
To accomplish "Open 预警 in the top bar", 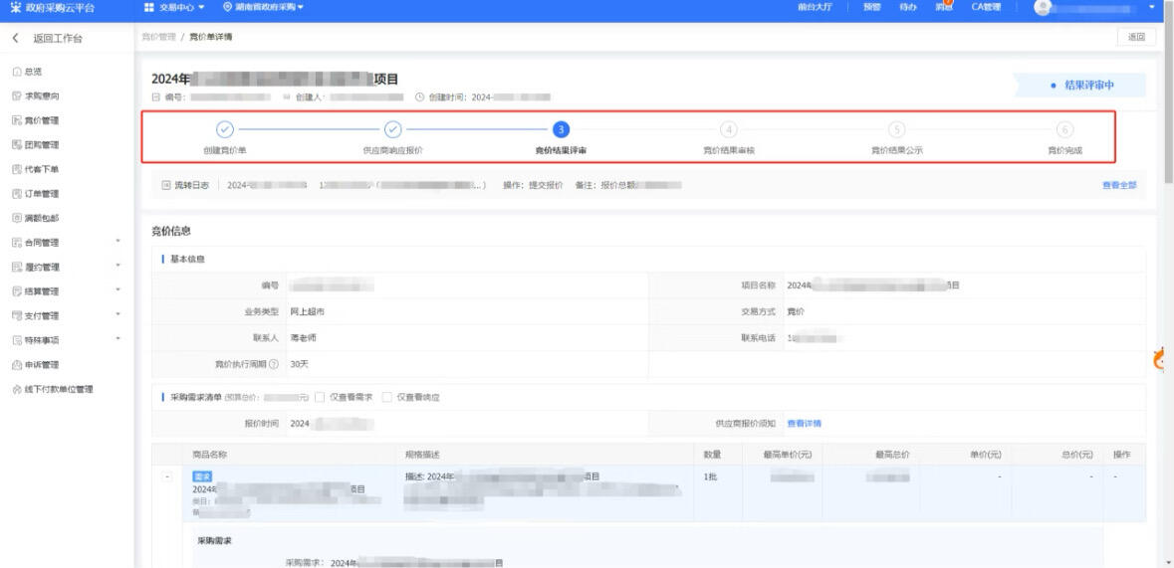I will [x=871, y=7].
